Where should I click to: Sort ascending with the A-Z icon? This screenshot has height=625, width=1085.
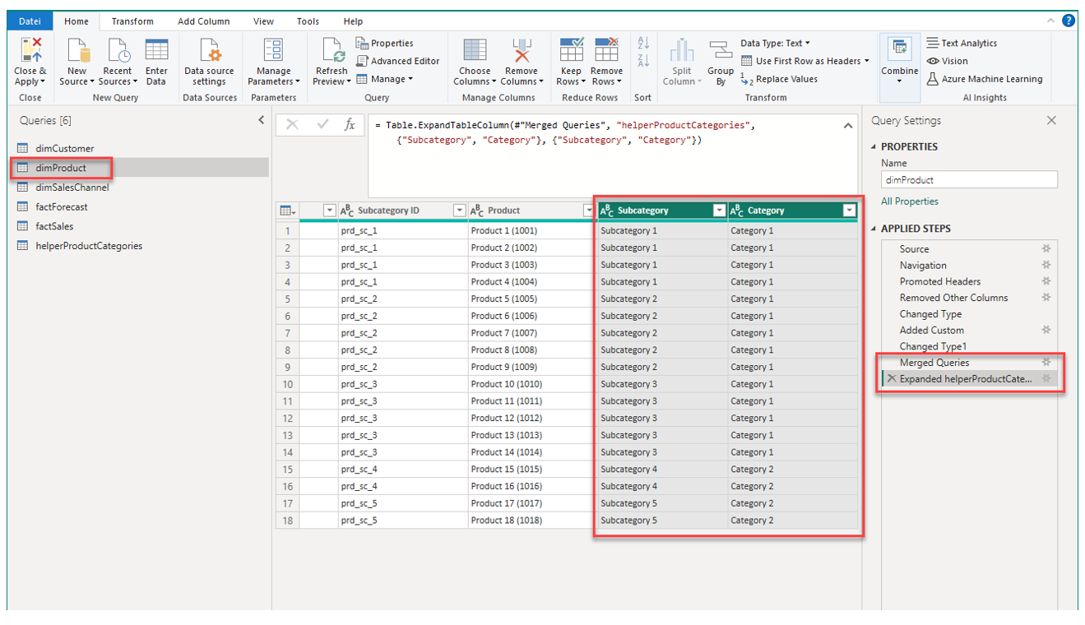[x=643, y=43]
